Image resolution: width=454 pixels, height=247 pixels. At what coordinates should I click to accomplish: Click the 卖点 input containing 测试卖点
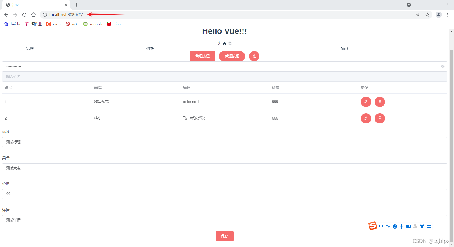224,168
